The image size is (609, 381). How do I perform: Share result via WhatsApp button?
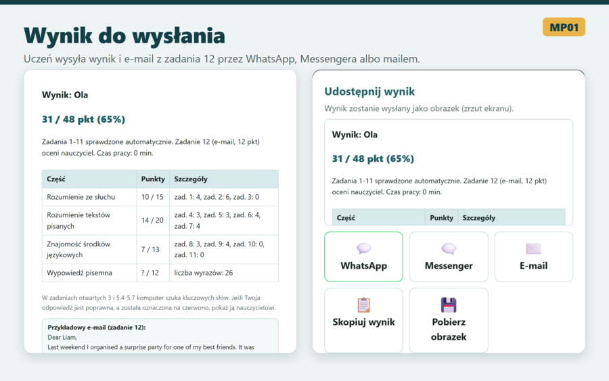[363, 256]
